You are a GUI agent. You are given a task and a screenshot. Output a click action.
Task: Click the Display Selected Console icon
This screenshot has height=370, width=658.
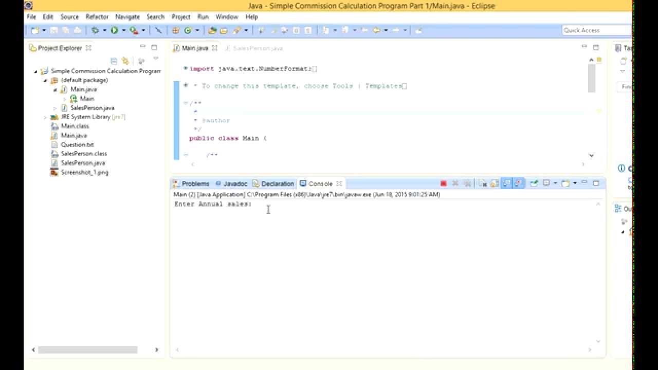[546, 183]
